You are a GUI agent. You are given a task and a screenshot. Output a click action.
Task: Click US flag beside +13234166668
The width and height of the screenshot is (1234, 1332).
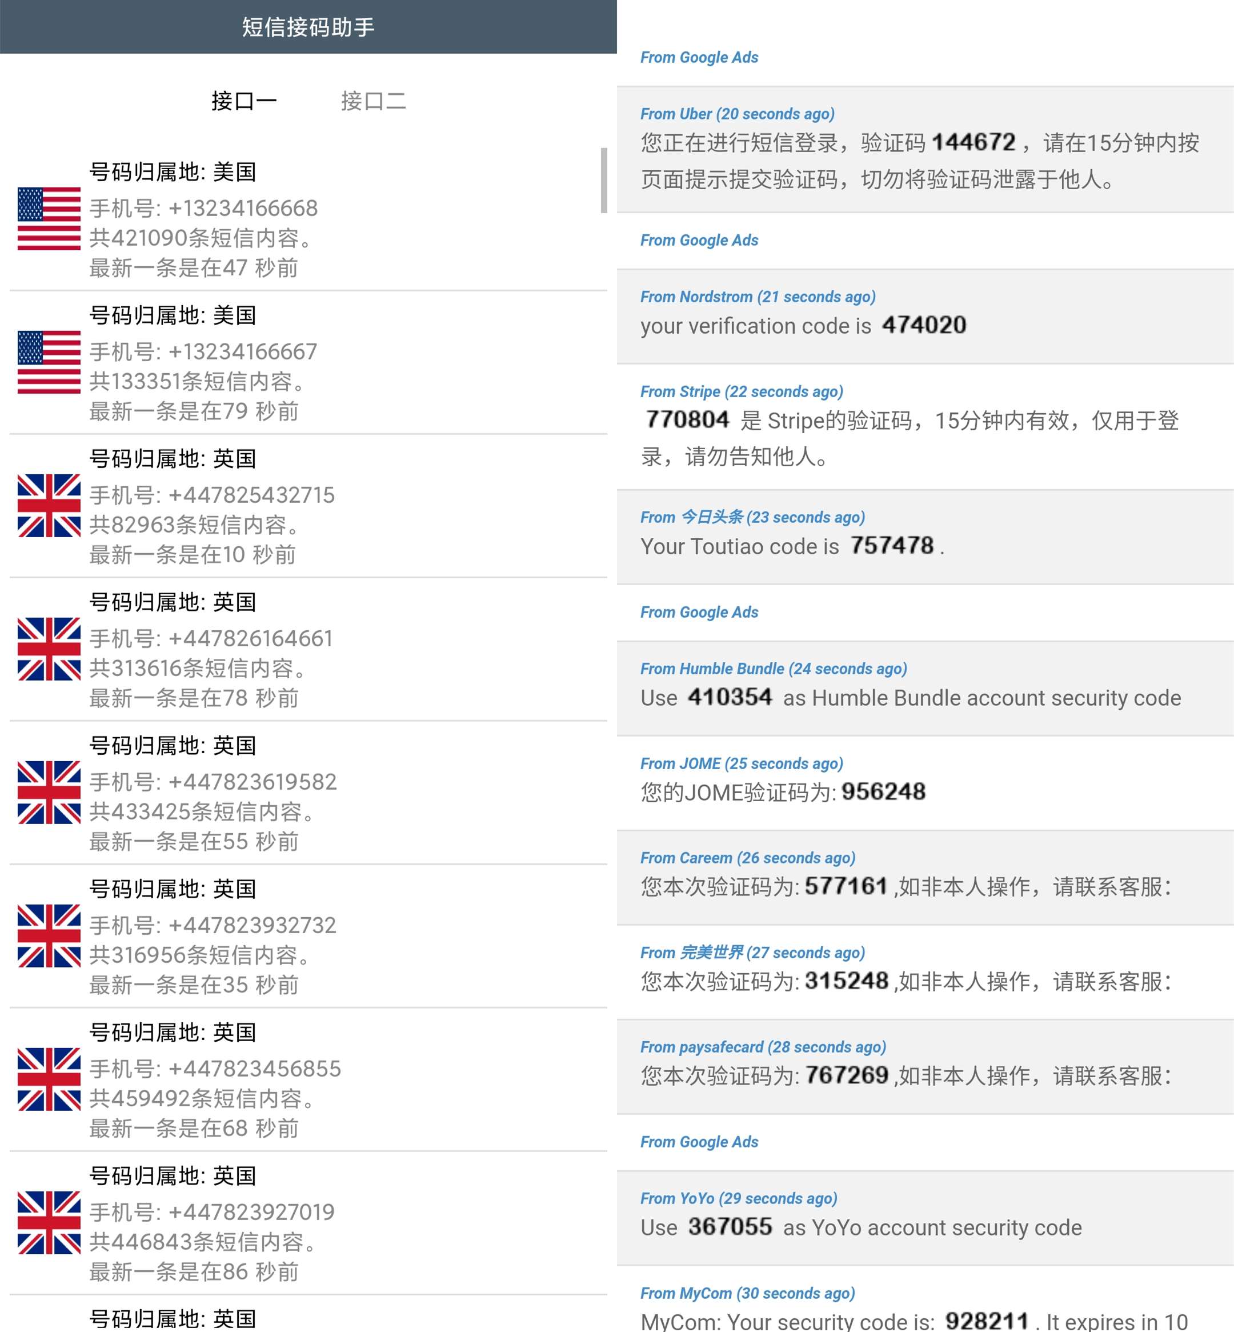pos(49,219)
